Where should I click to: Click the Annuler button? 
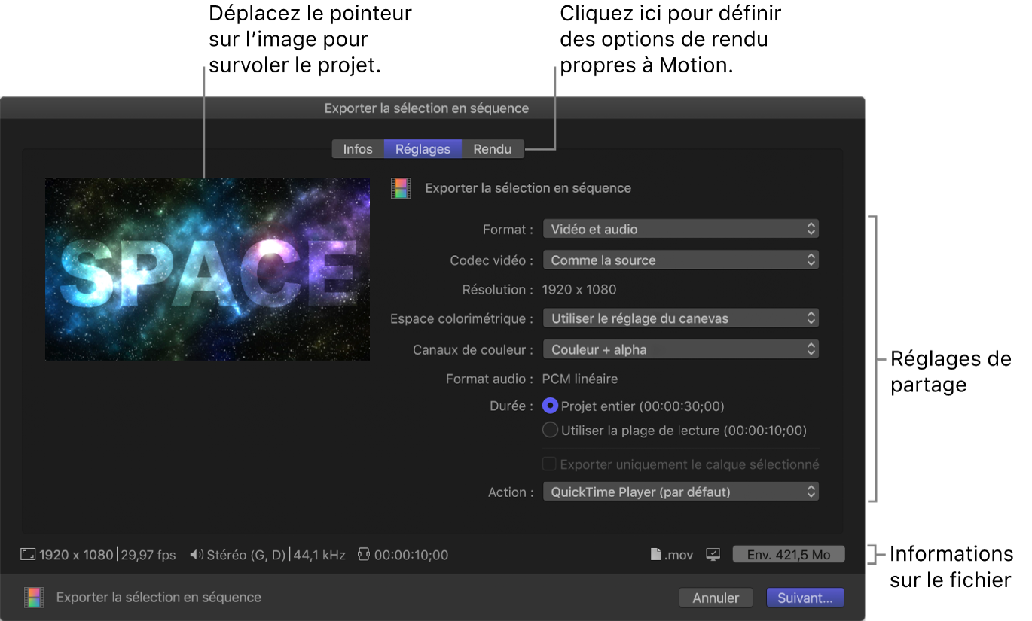pyautogui.click(x=716, y=598)
